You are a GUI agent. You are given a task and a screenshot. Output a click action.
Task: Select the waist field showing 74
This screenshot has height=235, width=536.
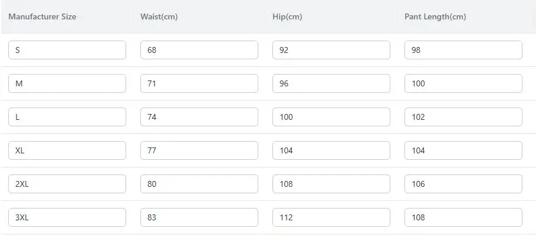pyautogui.click(x=199, y=117)
